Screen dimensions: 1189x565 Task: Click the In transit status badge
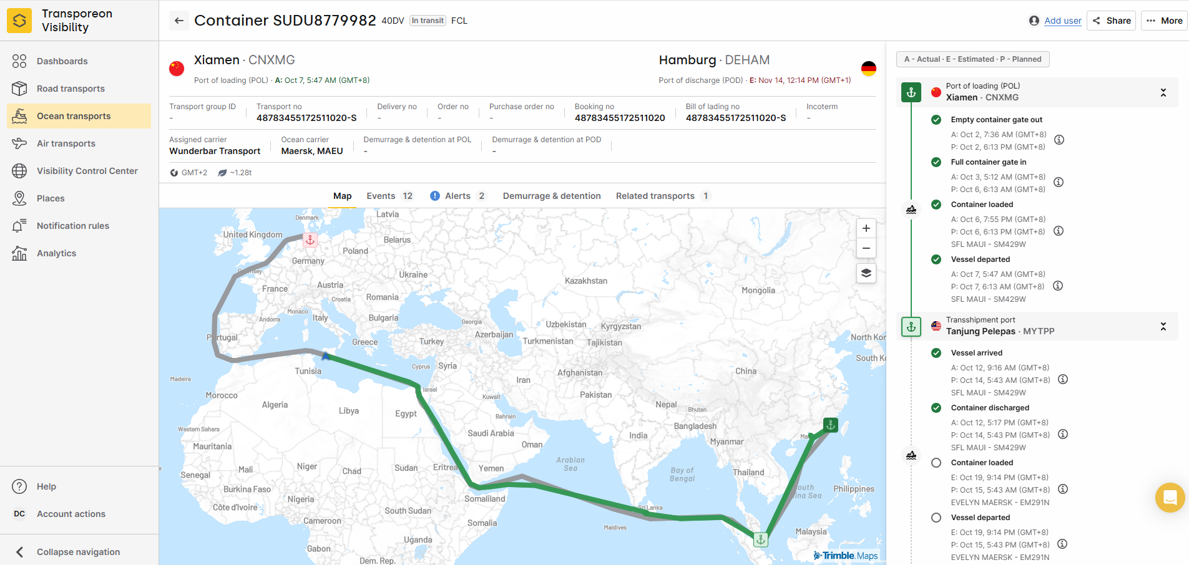pos(428,21)
